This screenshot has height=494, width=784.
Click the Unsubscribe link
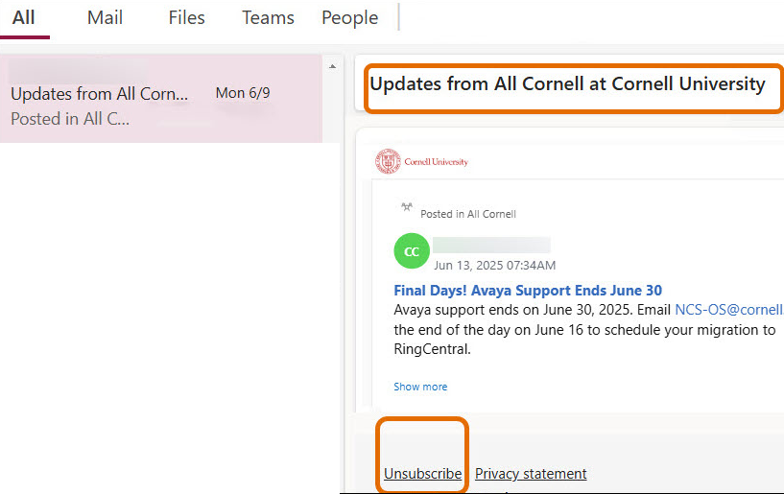pyautogui.click(x=422, y=474)
